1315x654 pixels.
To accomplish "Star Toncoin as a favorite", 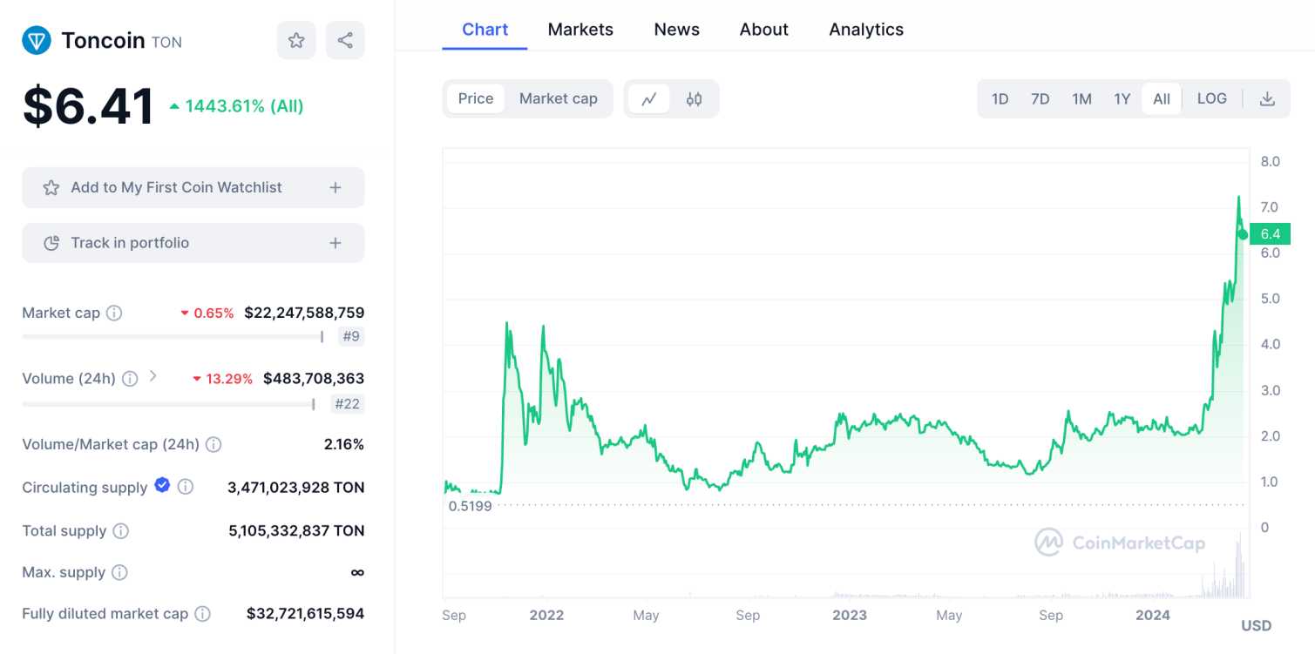I will tap(296, 40).
